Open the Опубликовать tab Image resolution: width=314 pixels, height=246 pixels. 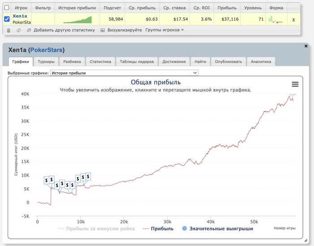tap(228, 61)
